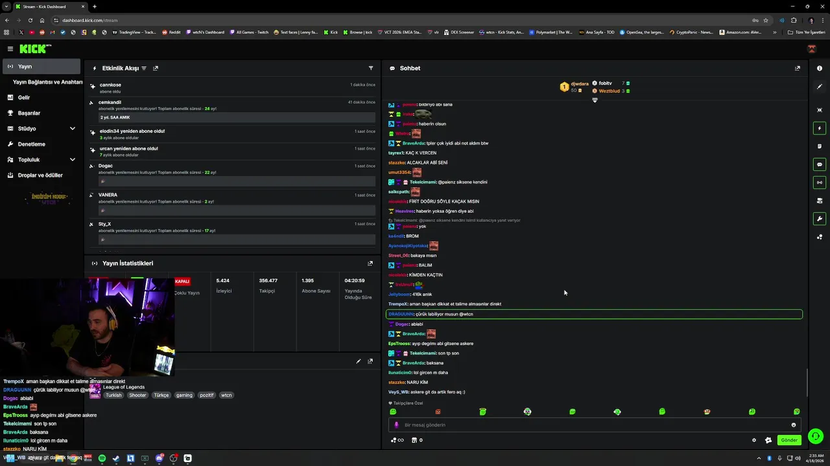830x466 pixels.
Task: Open Denetleme in the sidebar
Action: point(41,144)
